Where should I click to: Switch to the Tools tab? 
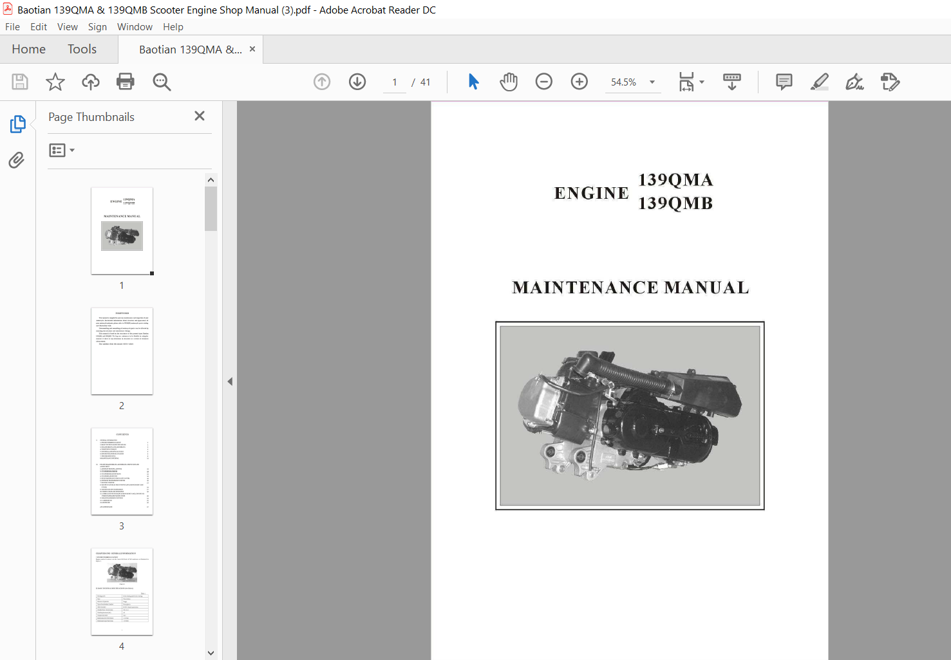(82, 50)
